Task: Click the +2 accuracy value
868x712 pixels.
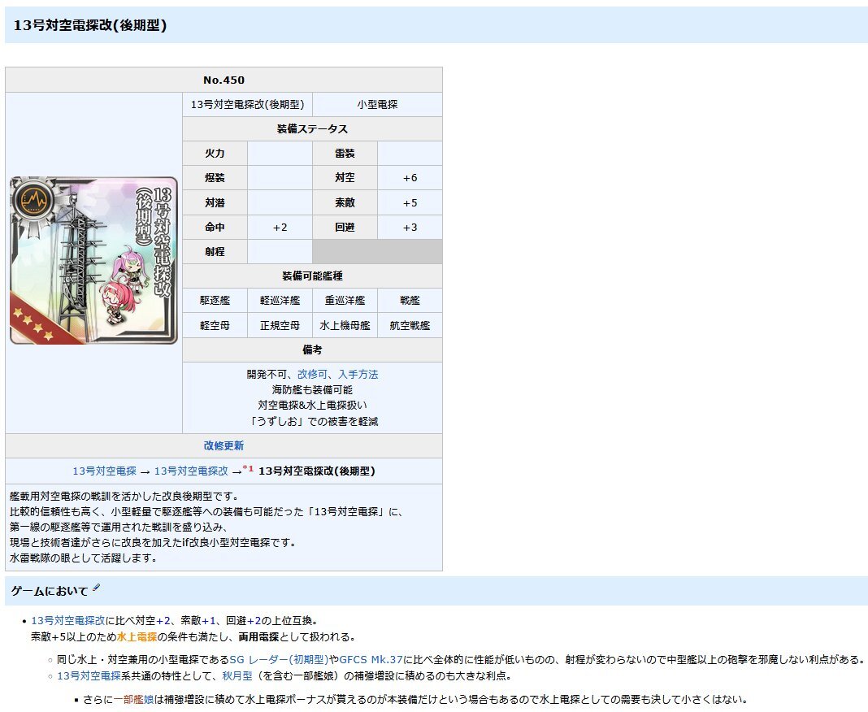Action: (280, 227)
